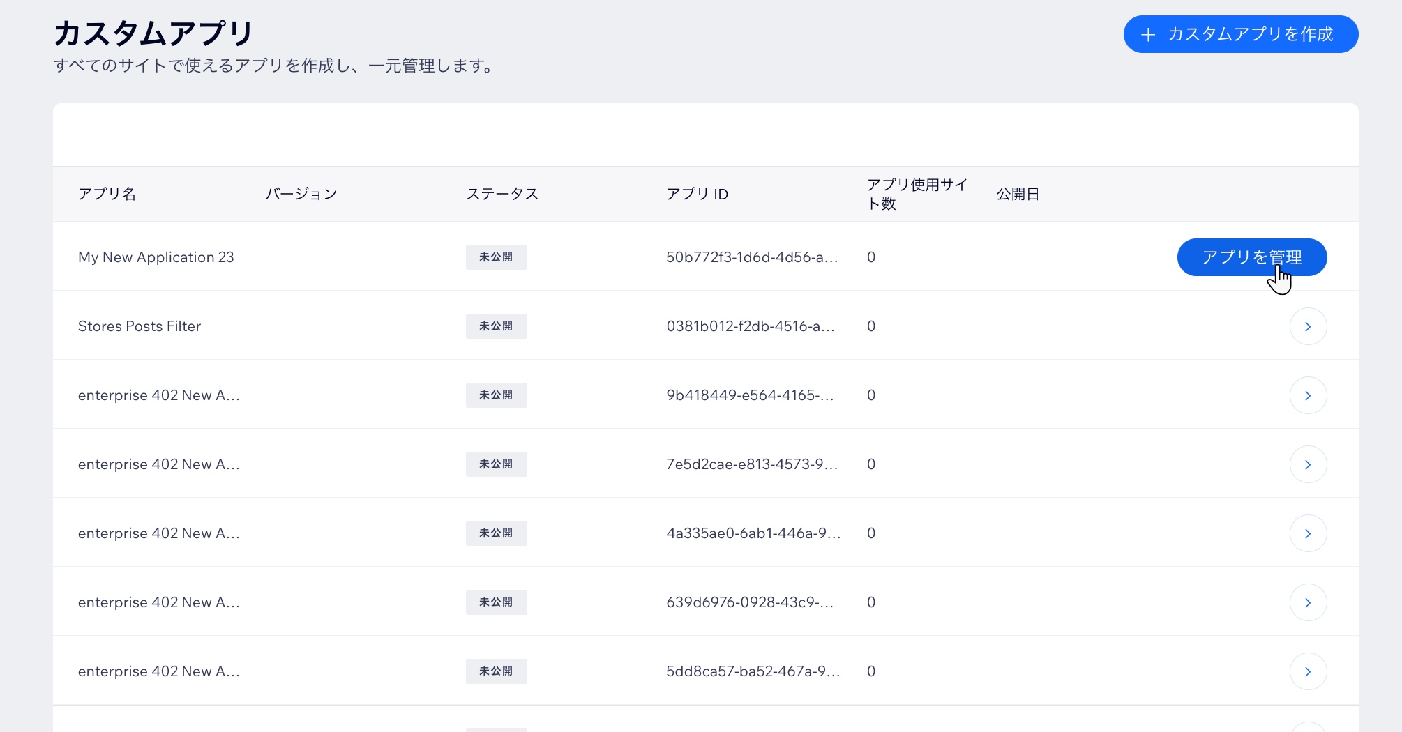The width and height of the screenshot is (1402, 732).
Task: Click site count 0 for My New Application 23
Action: (x=871, y=257)
